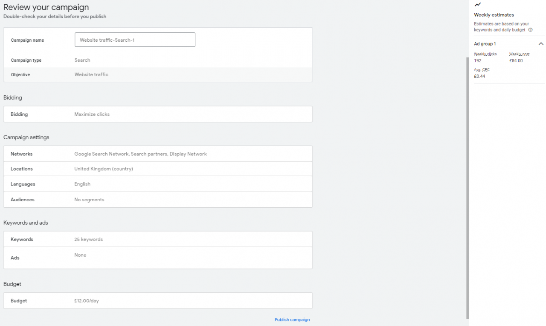
Task: Edit the Budget of £12.00/day
Action: 158,300
